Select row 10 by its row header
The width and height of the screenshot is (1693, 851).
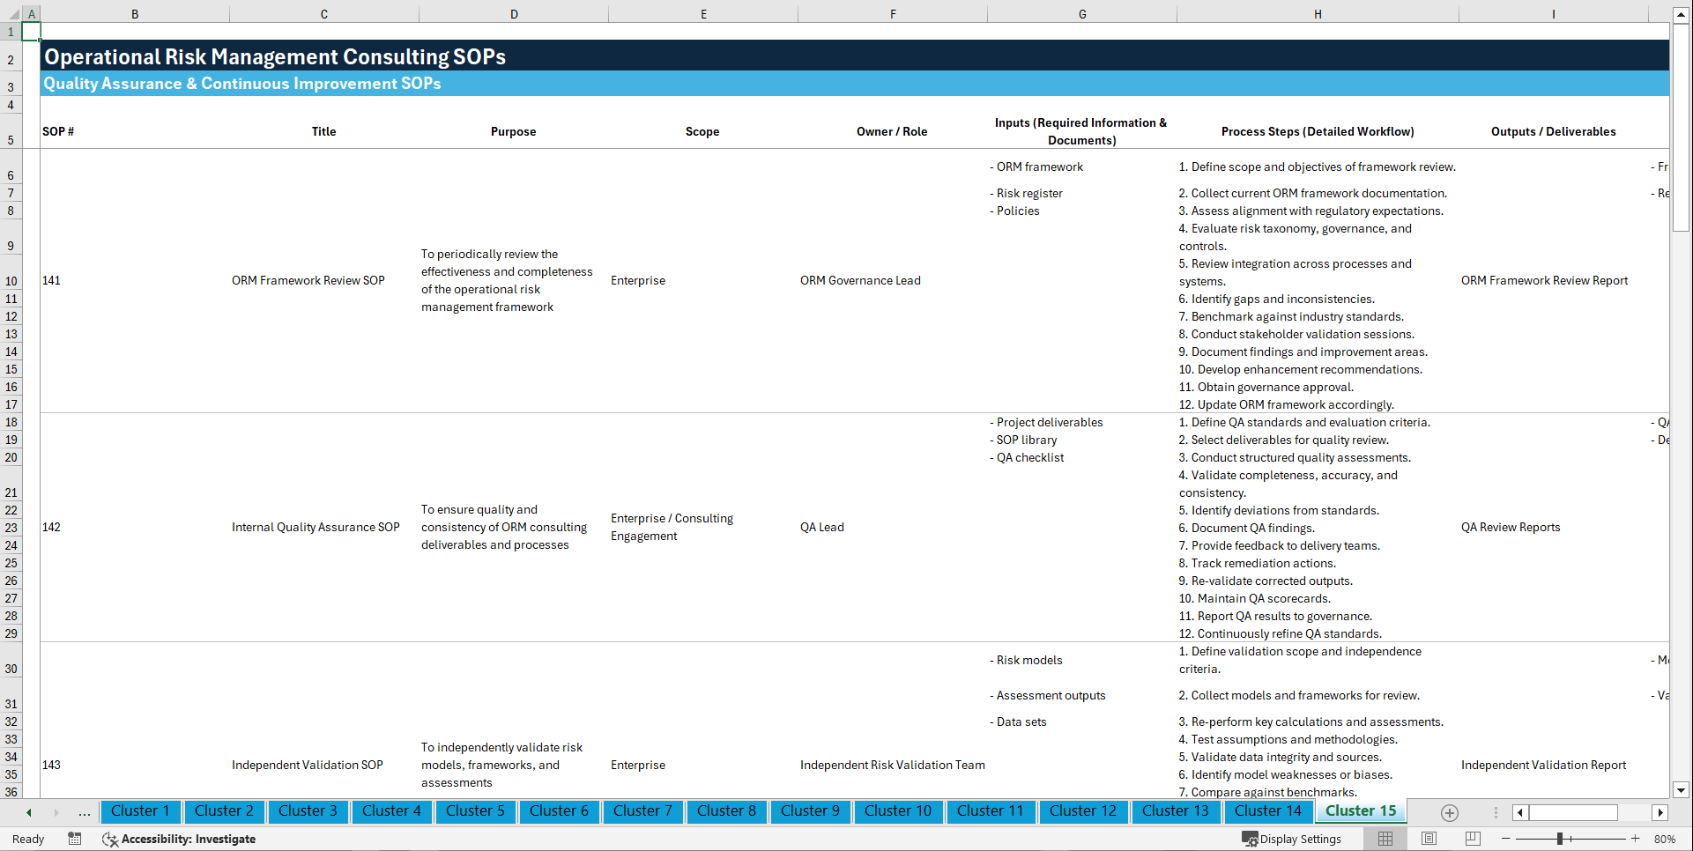[x=11, y=280]
